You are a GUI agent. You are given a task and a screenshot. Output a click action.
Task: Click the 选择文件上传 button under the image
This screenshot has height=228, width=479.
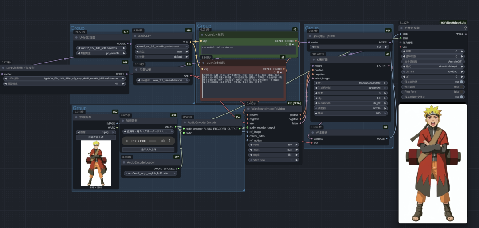(95, 138)
